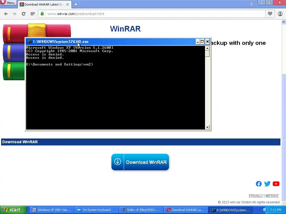Click the WinRAR books logo image
Viewport: 286px width, 214px height.
point(14,52)
